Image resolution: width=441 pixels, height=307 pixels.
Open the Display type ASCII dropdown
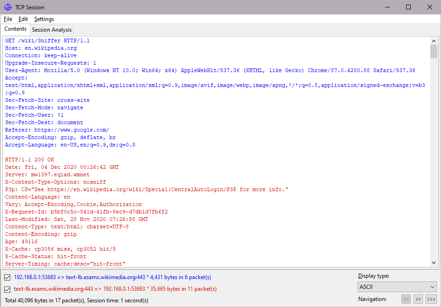(x=397, y=287)
